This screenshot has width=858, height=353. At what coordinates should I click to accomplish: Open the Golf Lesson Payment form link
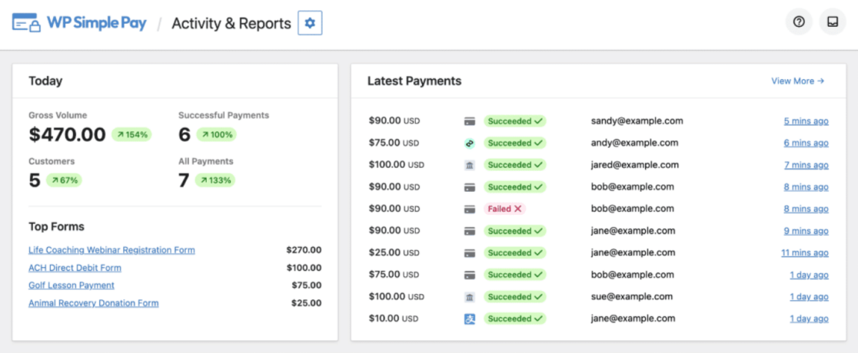pyautogui.click(x=71, y=285)
